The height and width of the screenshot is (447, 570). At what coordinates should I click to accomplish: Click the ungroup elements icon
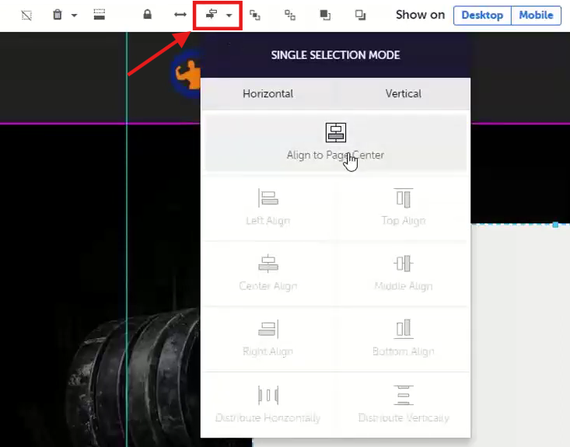tap(290, 15)
